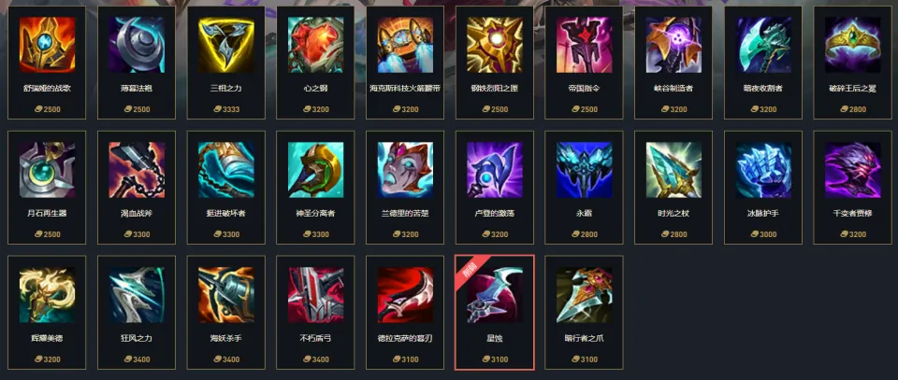
Task: Select the 冰脉护手 item icon
Action: click(763, 170)
